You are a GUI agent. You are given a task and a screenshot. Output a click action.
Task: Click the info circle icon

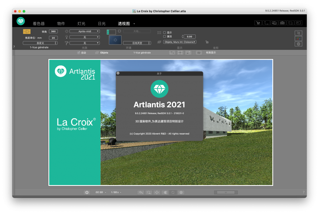(181, 192)
